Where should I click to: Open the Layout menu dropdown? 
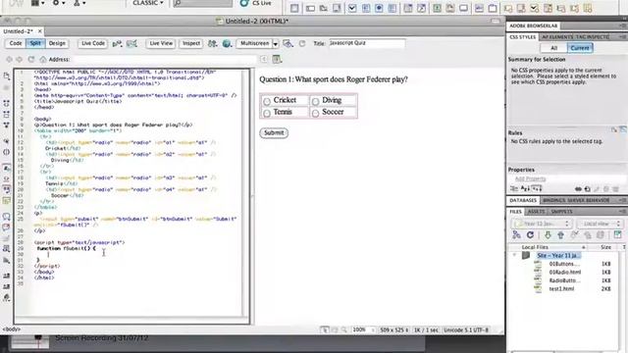click(37, 3)
